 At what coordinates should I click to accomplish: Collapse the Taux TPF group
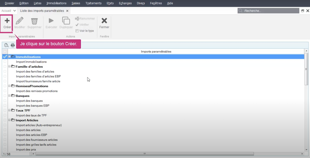click(x=9, y=110)
